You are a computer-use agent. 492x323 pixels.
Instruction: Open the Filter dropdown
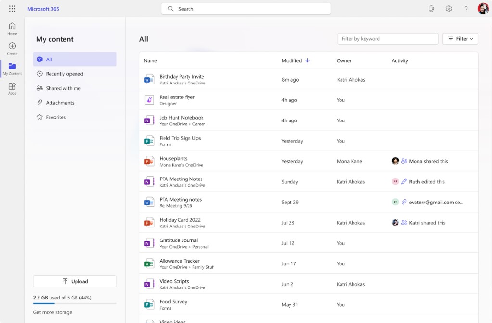pos(460,39)
